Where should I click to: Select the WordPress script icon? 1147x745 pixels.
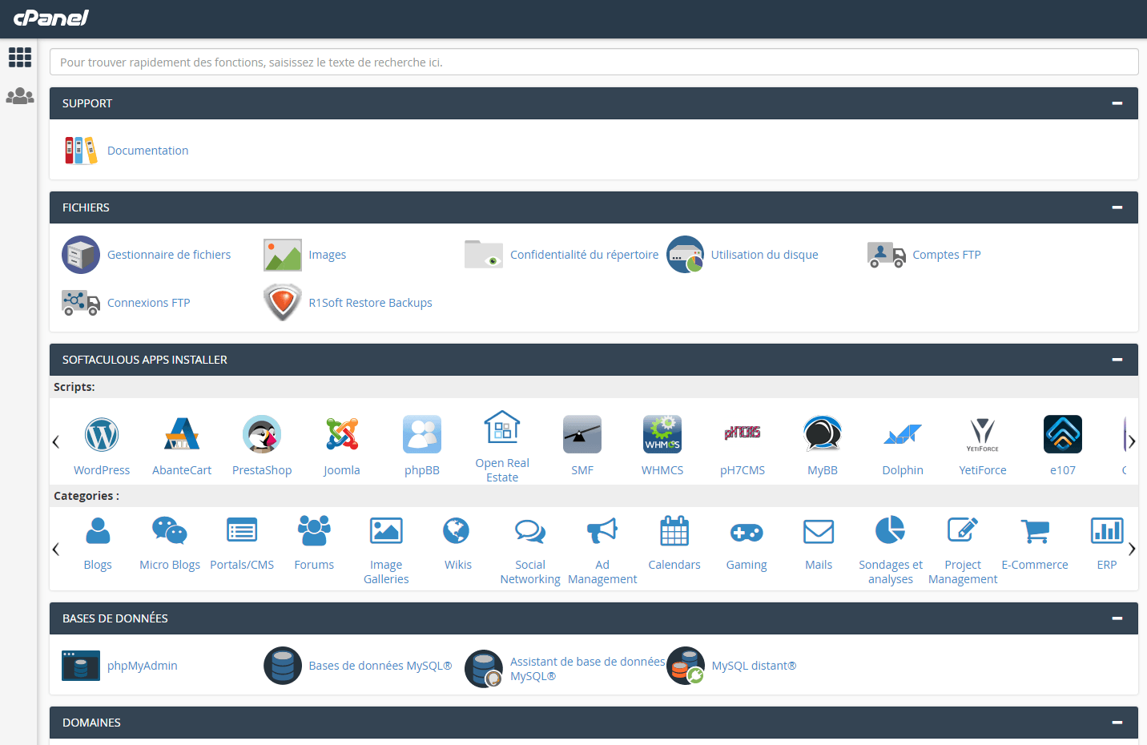click(x=102, y=434)
